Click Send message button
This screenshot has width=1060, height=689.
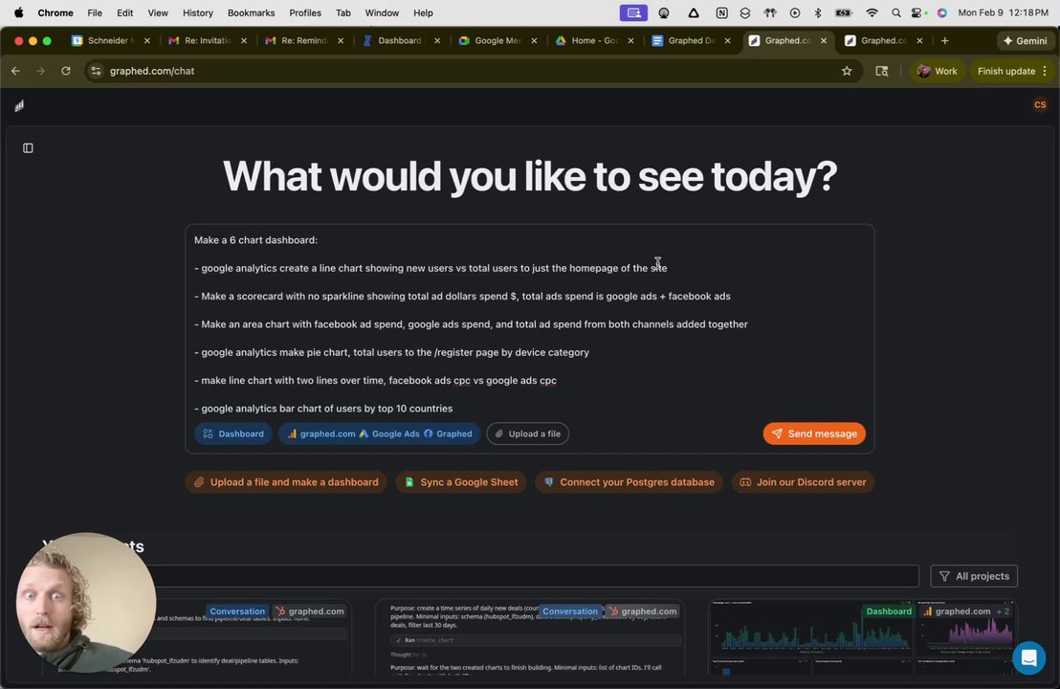(x=814, y=433)
